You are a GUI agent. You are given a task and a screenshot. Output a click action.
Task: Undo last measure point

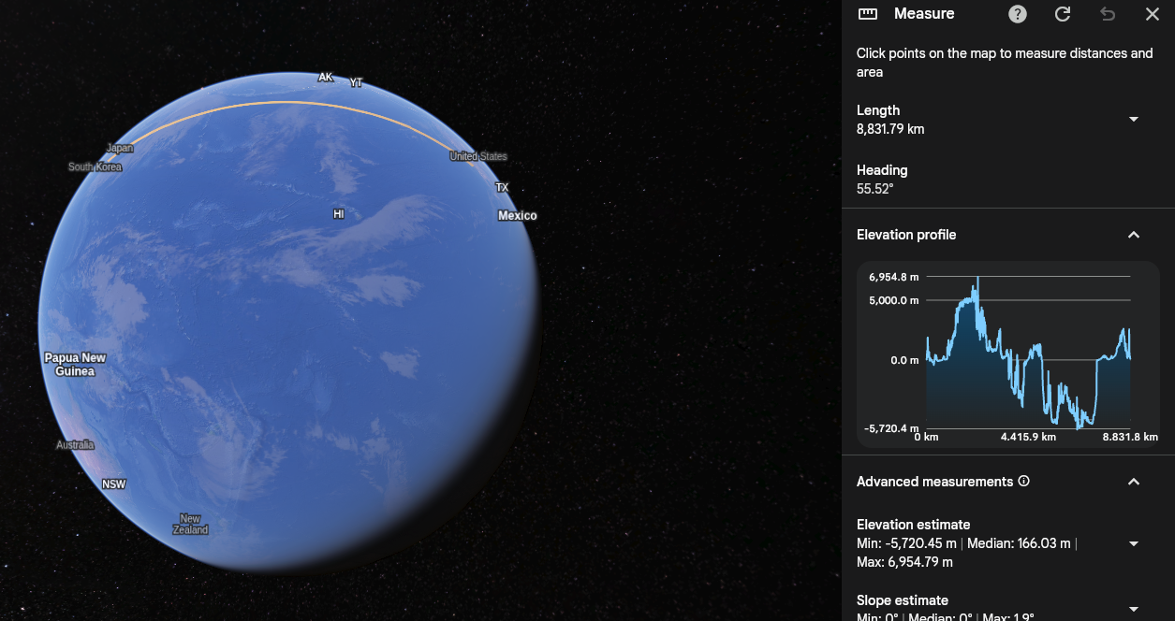click(x=1108, y=14)
